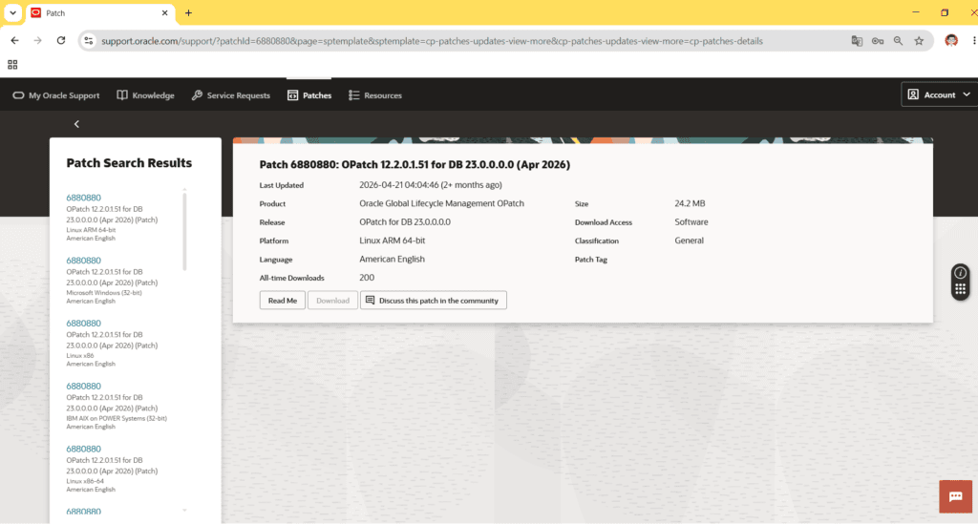Open Chrome's three-dot menu
The width and height of the screenshot is (978, 524).
(973, 40)
